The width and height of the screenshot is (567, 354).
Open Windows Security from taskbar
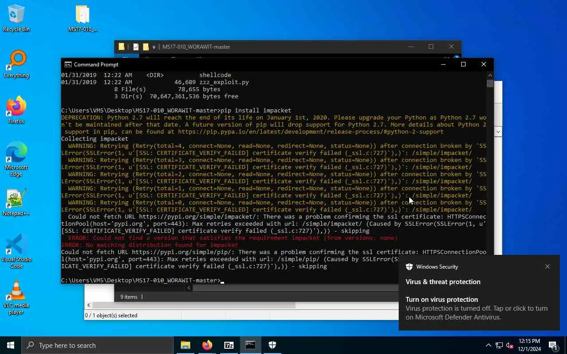click(272, 345)
